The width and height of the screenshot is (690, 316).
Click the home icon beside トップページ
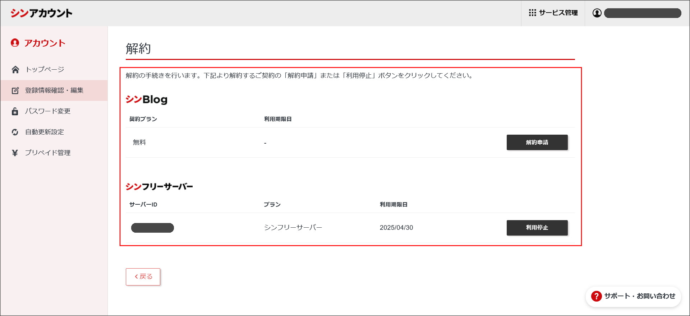pyautogui.click(x=15, y=69)
